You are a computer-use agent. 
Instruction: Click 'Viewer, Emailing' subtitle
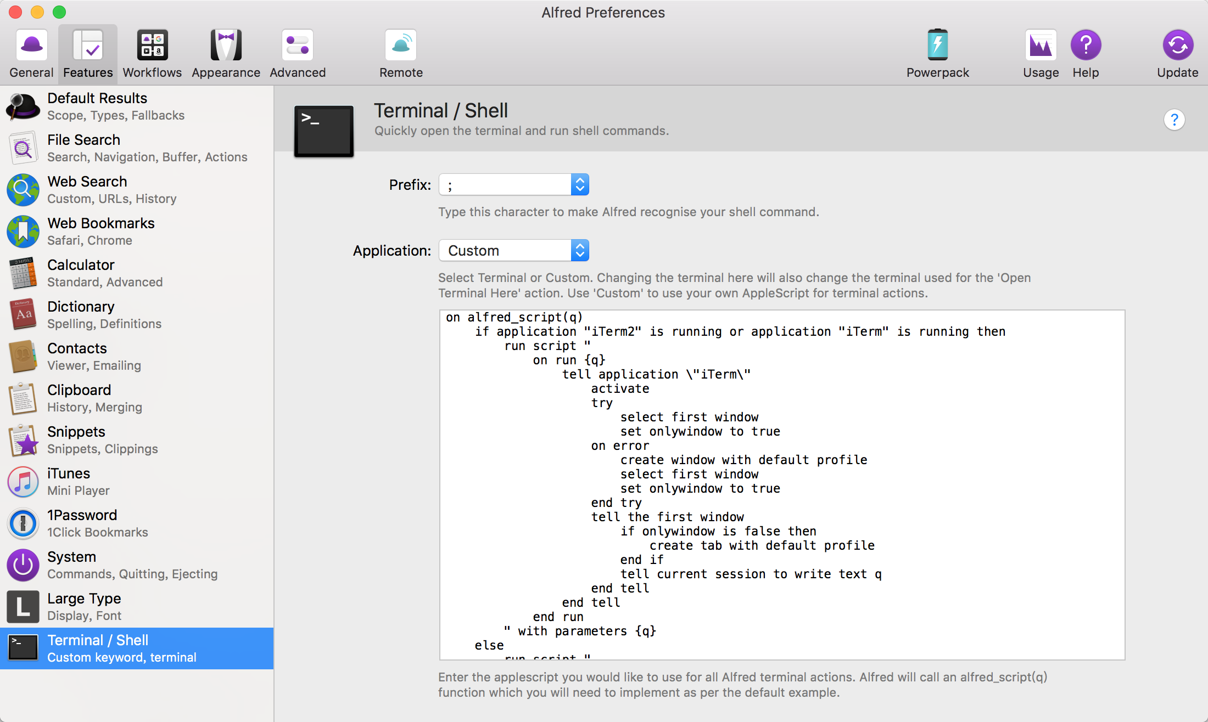pos(94,366)
